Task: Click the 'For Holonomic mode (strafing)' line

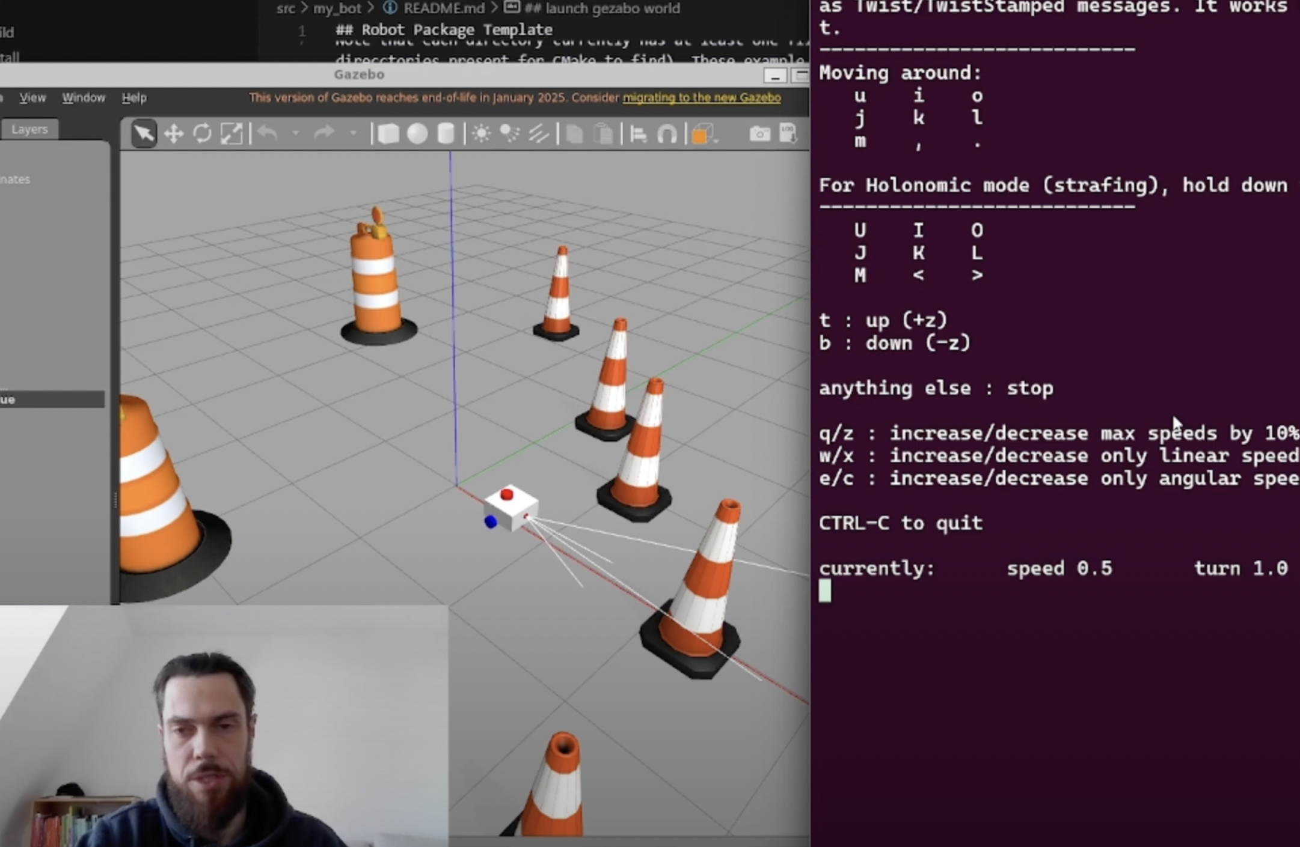Action: point(1053,185)
